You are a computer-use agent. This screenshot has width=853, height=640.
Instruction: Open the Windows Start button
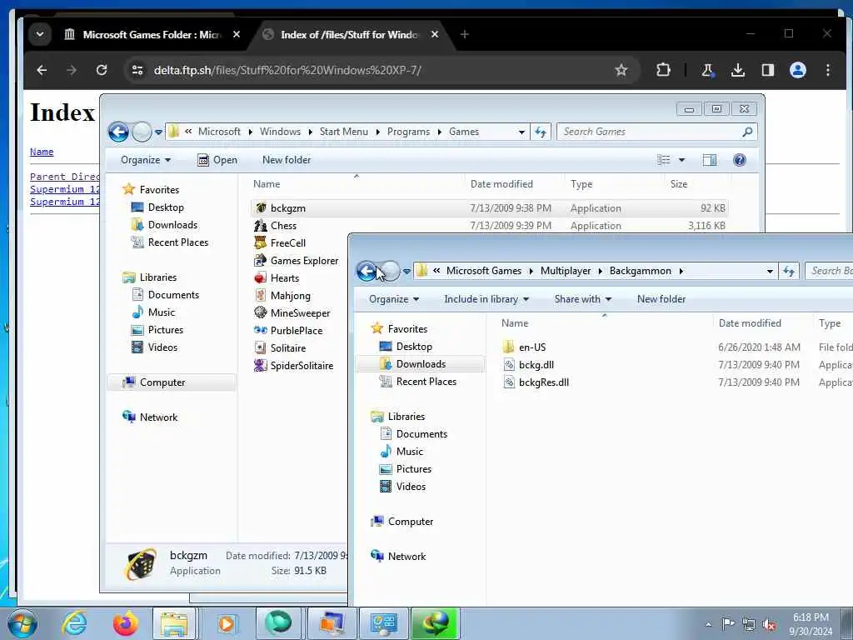pyautogui.click(x=22, y=623)
